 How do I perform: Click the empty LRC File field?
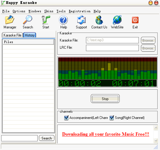click(x=112, y=48)
